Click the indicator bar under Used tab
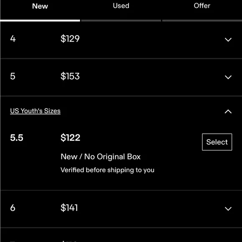Viewport: 242px width, 242px height. pos(121,20)
